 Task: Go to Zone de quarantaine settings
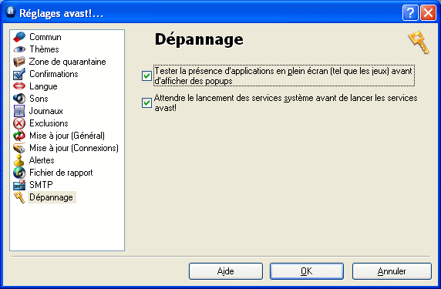[68, 62]
